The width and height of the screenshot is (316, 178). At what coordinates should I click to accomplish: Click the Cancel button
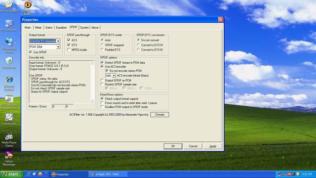pyautogui.click(x=193, y=146)
